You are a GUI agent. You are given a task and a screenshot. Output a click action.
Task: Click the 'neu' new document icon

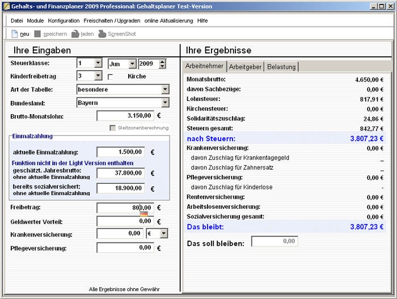(x=15, y=33)
